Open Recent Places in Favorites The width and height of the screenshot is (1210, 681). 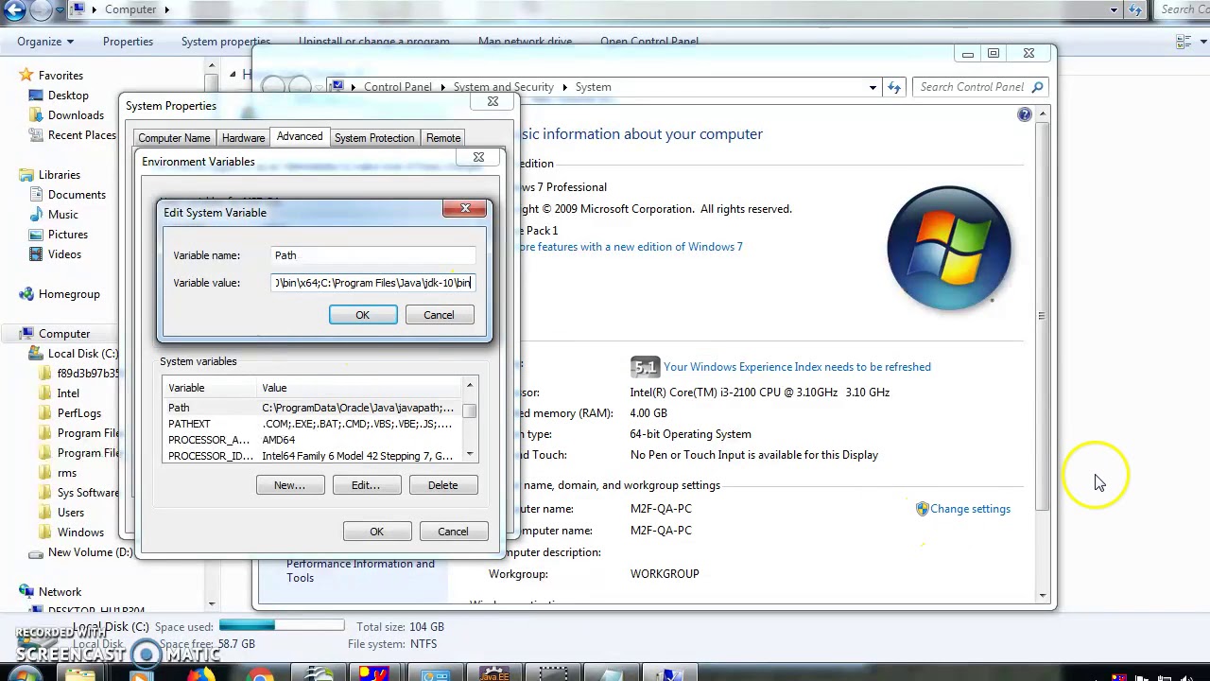81,135
